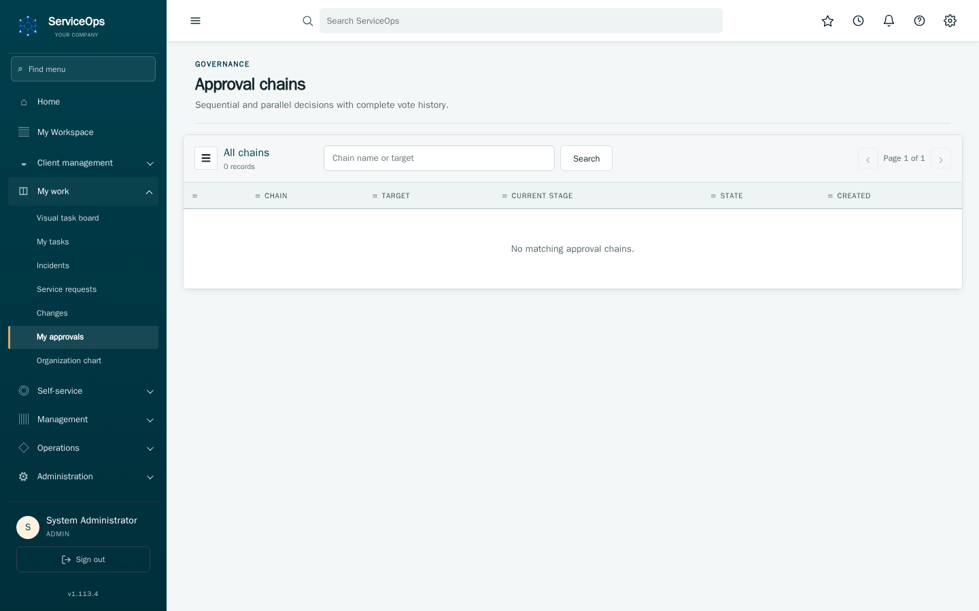This screenshot has height=611, width=979.
Task: Click the search magnifier icon
Action: (308, 21)
